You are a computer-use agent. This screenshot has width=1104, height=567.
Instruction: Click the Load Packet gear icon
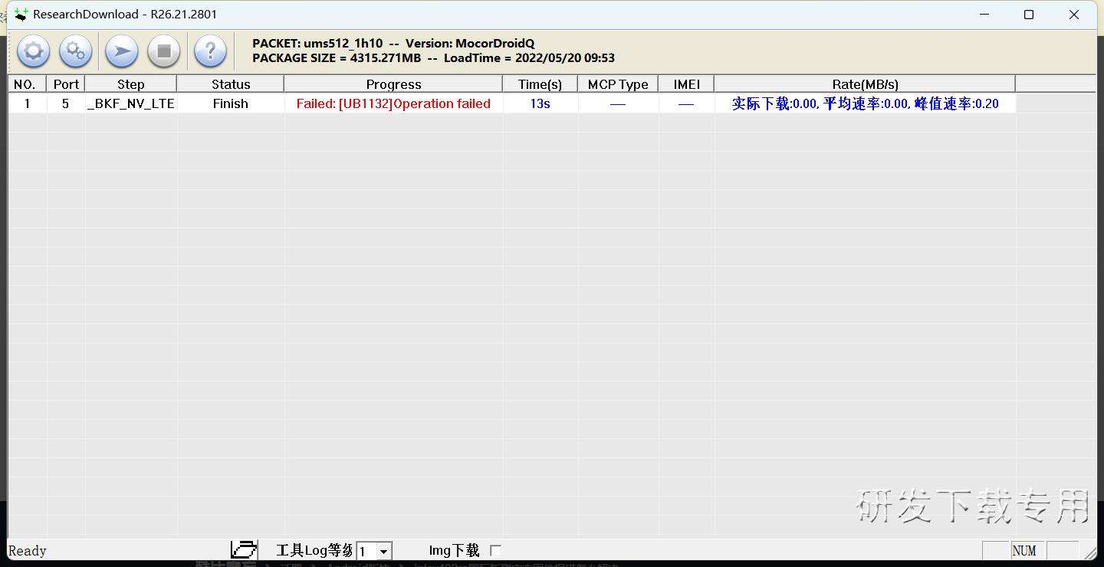33,51
